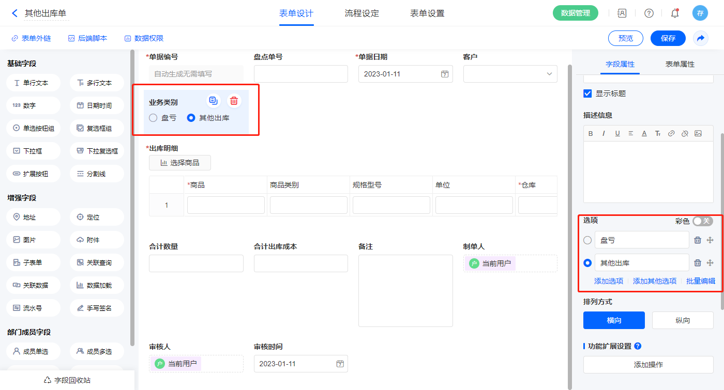
Task: Click the 保存 button
Action: coord(668,38)
